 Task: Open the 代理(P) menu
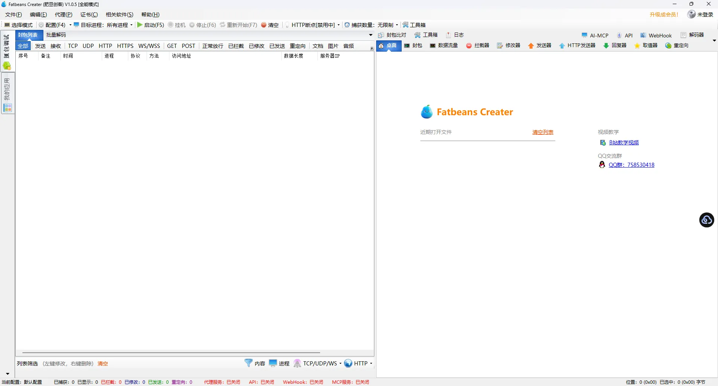pyautogui.click(x=64, y=15)
